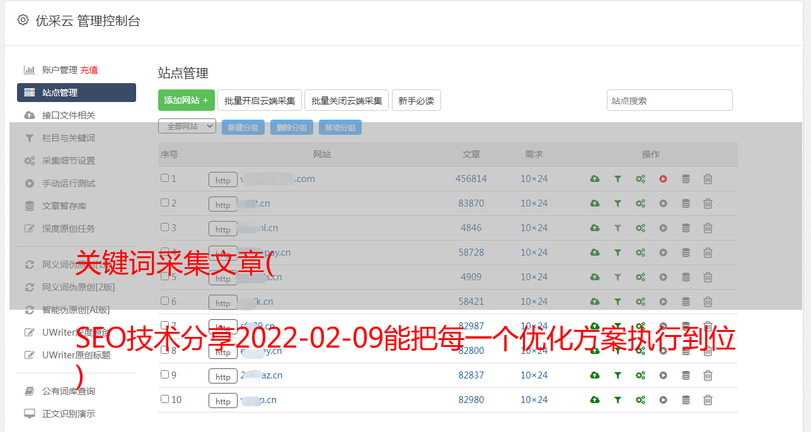
Task: Click the green filter icon in row 2
Action: point(618,203)
